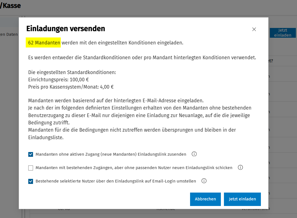This screenshot has height=218, width=297.
Task: Toggle Bestehende selektierte Nutzer Email-Login checkbox
Action: (31, 181)
